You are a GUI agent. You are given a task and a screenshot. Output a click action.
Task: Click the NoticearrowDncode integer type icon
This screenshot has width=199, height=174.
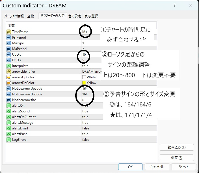(9, 94)
